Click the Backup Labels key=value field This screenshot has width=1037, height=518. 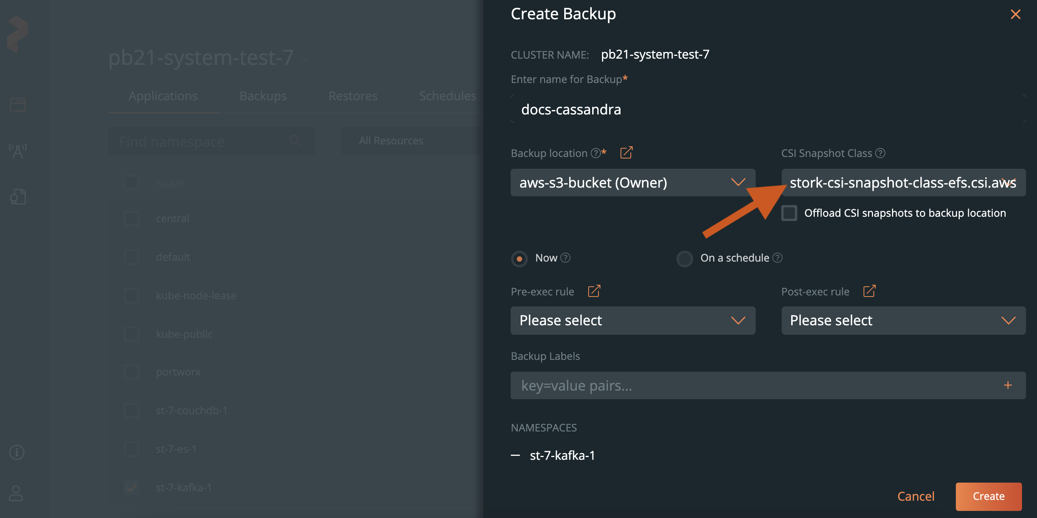(751, 385)
